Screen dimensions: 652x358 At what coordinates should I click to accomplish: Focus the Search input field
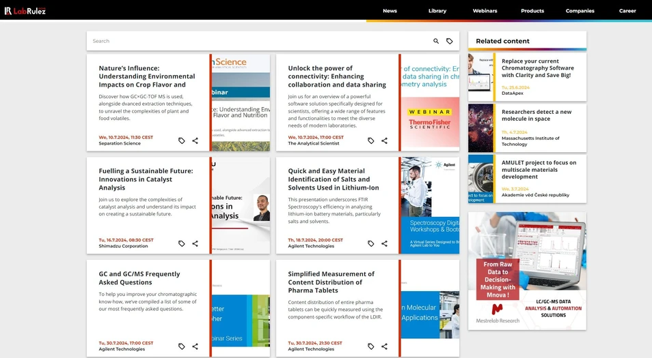coord(260,41)
